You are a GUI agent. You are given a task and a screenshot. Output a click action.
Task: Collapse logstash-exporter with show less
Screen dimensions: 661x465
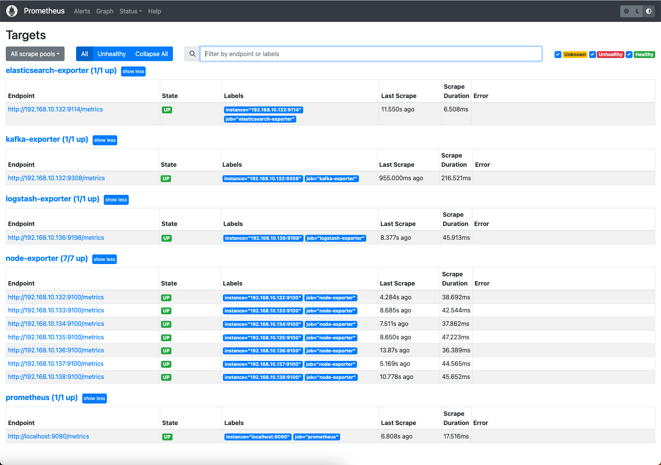click(x=116, y=200)
